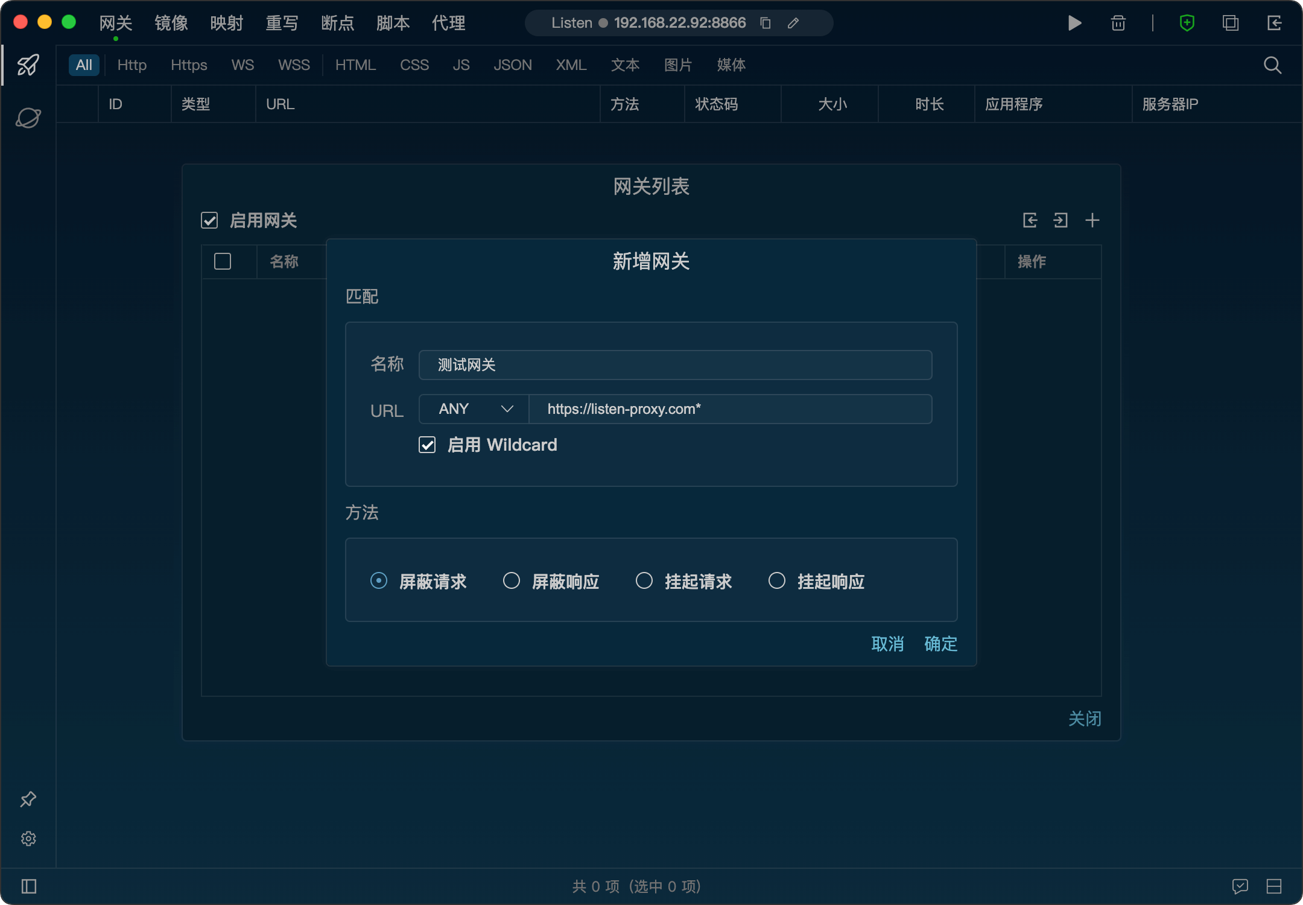Switch to the JSON filter tab

point(512,65)
